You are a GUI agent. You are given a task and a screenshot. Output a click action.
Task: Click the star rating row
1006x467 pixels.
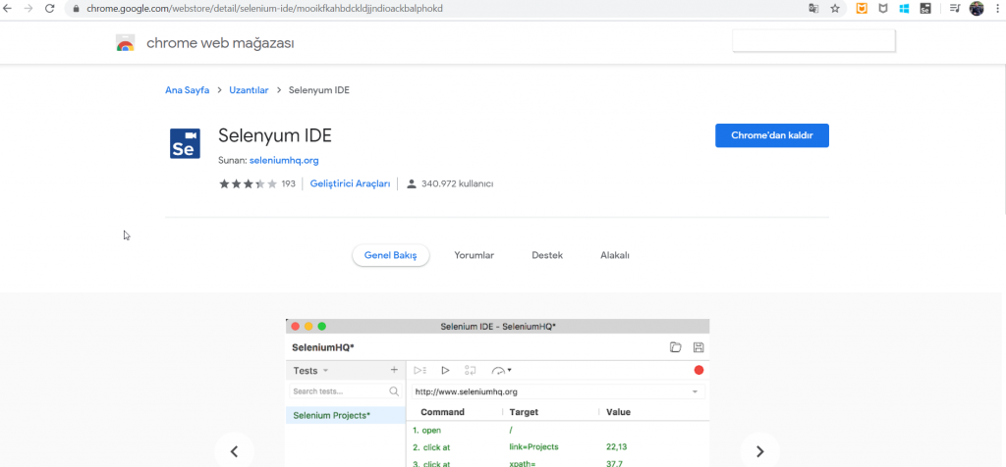(249, 183)
